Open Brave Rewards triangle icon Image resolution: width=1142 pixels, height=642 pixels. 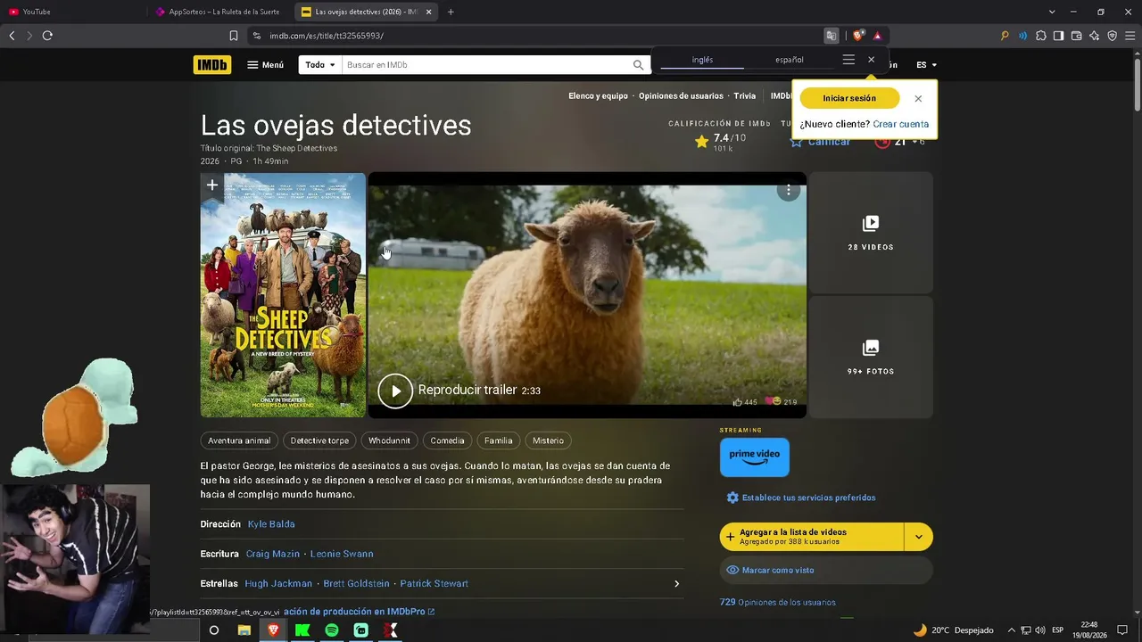(x=878, y=36)
